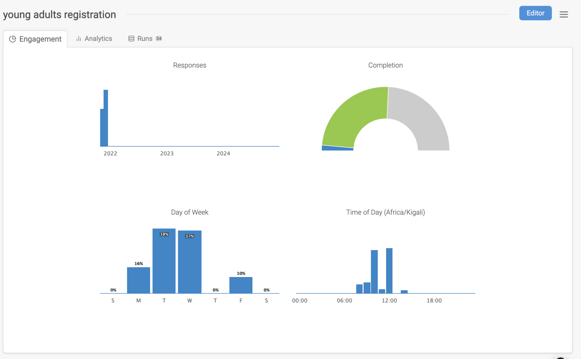Switch to the Analytics tab
The height and width of the screenshot is (359, 581).
[94, 38]
